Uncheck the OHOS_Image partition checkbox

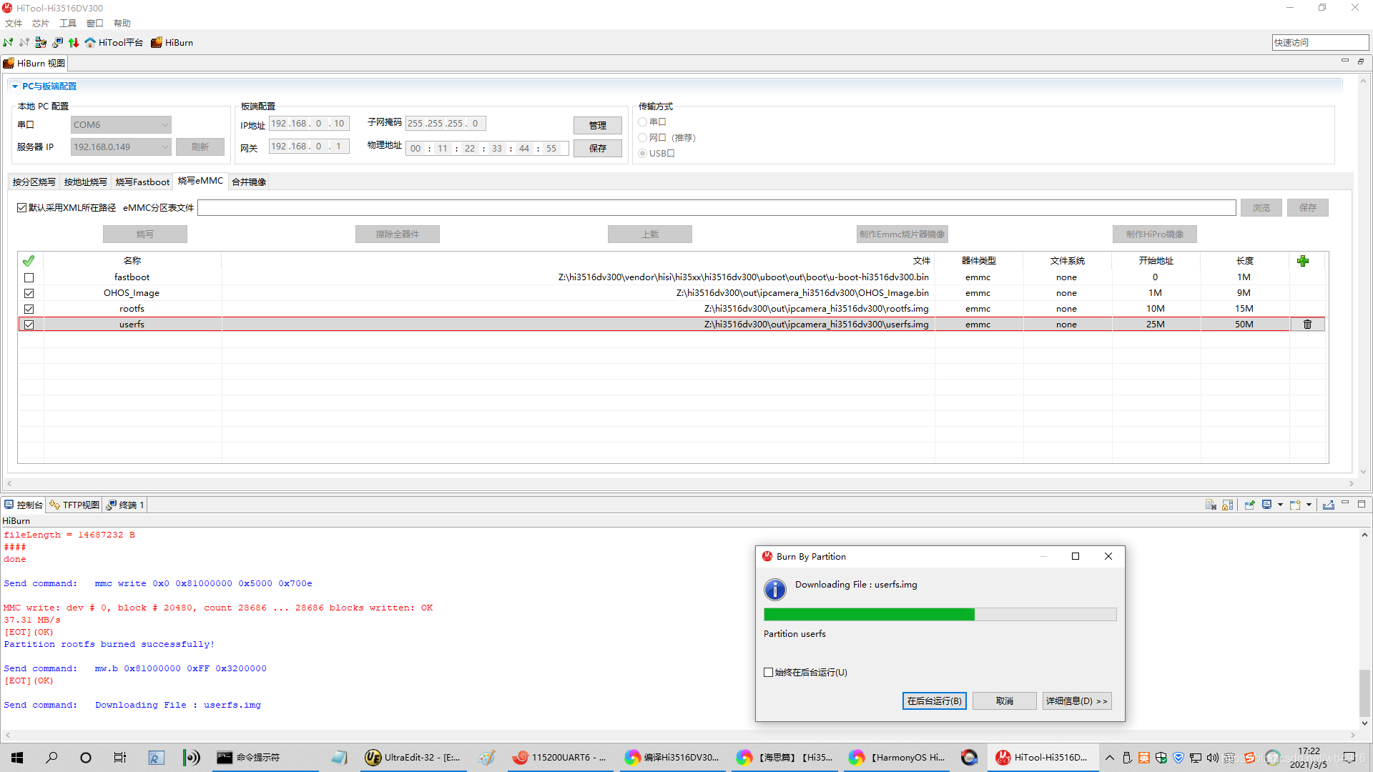29,293
